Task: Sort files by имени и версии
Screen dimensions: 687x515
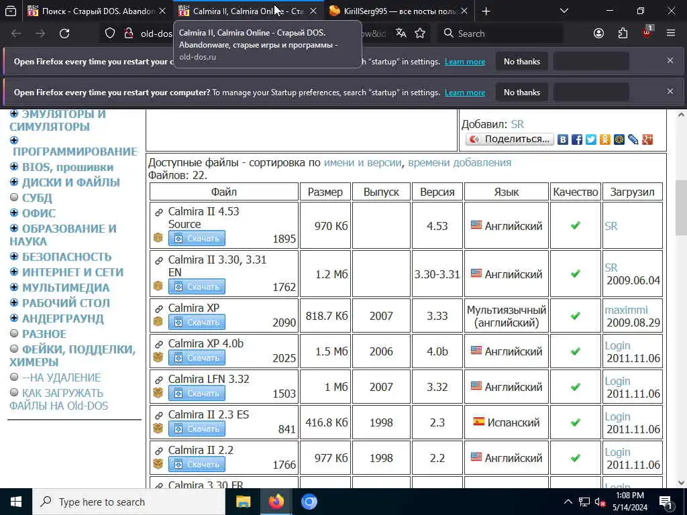Action: coord(362,162)
